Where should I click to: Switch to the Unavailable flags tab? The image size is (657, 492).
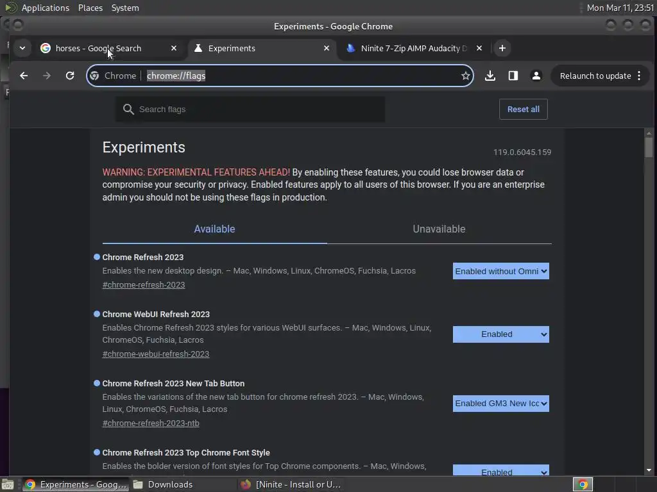coord(439,229)
